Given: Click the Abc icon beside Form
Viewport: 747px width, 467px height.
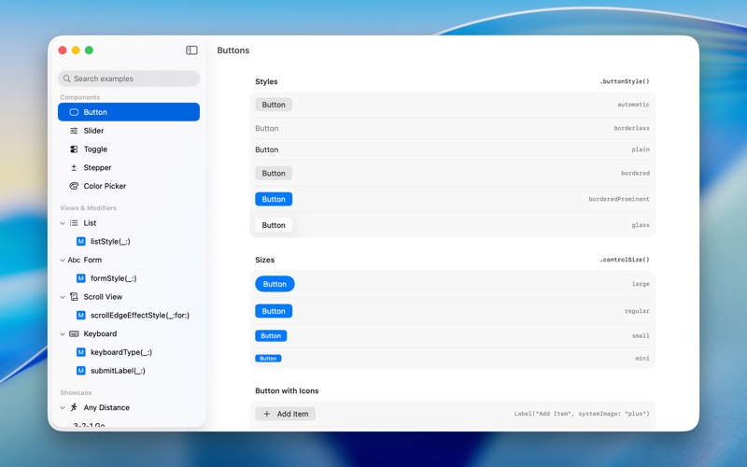Looking at the screenshot, I should coord(74,260).
